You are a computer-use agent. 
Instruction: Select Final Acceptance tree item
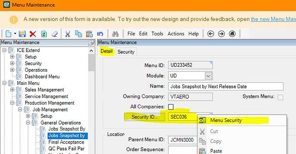(x=66, y=142)
